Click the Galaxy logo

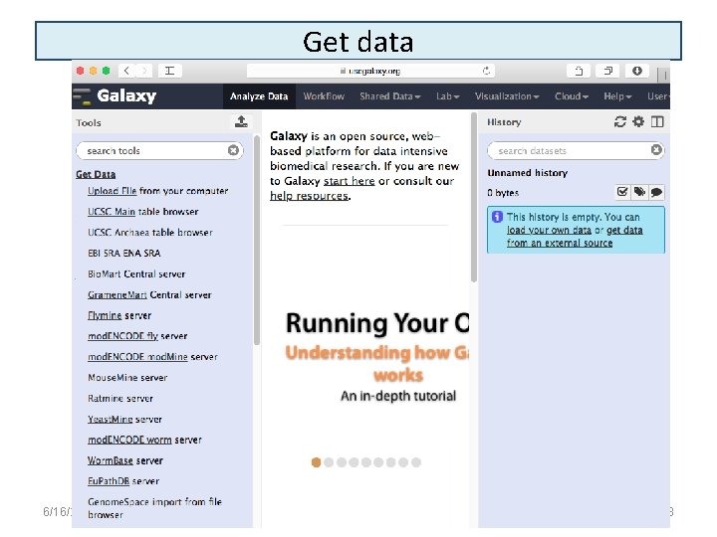pos(116,95)
